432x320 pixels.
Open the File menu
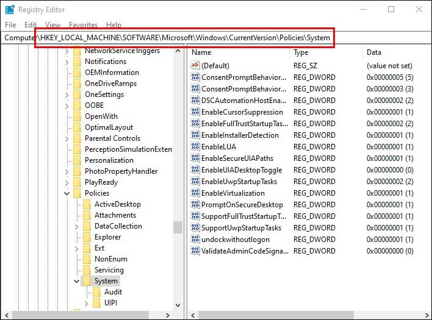click(x=10, y=25)
